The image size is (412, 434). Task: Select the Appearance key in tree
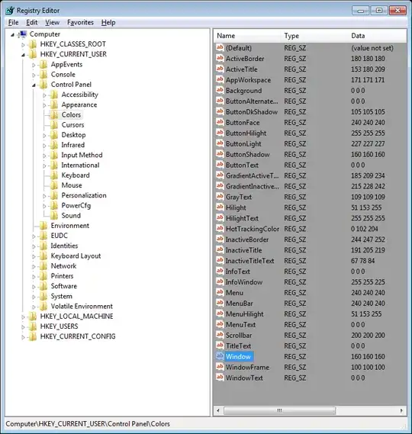point(79,104)
